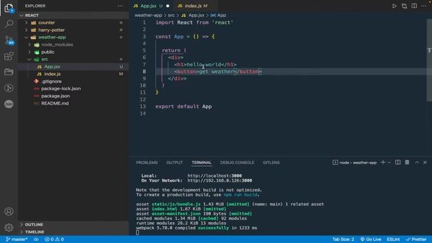
Task: Open the PROBLEMS panel tab
Action: [147, 163]
